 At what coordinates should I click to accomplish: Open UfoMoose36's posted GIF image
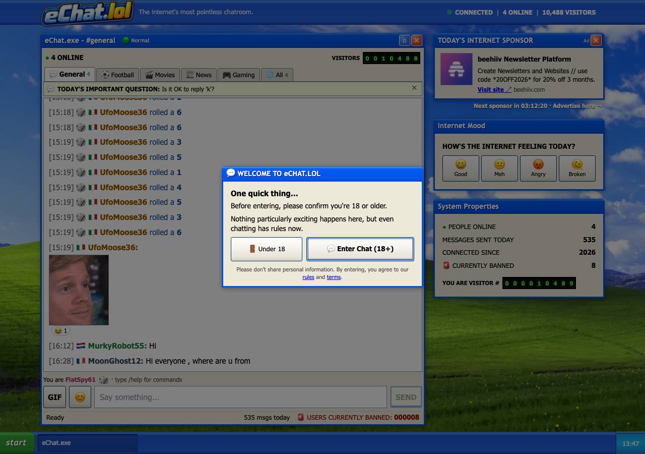(x=79, y=290)
